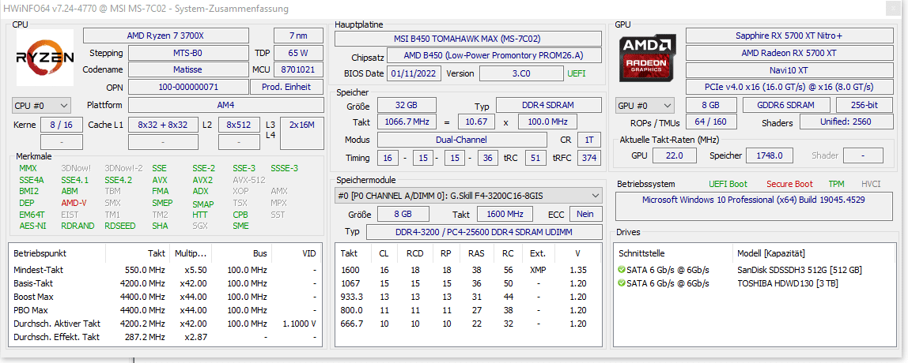The width and height of the screenshot is (908, 363).
Task: Click the Ryzen CPU logo
Action: (x=44, y=58)
